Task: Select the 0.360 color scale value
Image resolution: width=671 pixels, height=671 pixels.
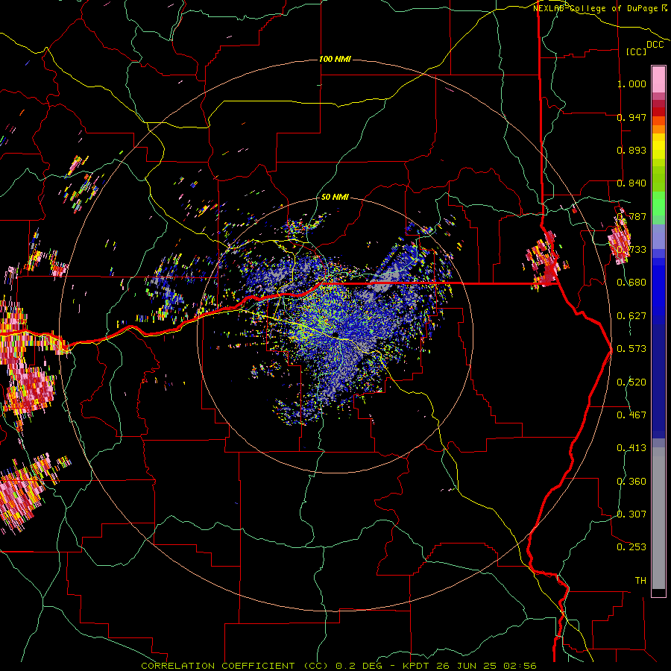Action: (631, 482)
